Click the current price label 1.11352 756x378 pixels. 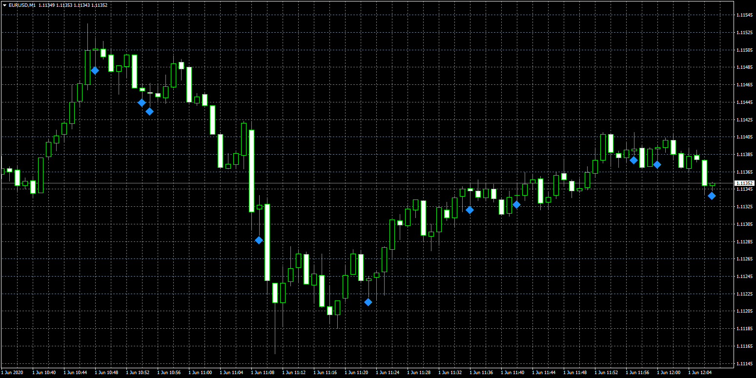tap(744, 183)
